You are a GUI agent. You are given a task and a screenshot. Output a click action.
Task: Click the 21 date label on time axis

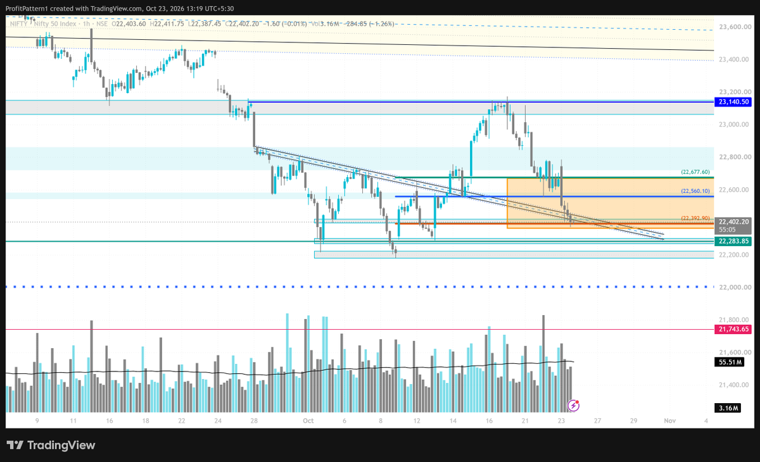click(x=525, y=420)
